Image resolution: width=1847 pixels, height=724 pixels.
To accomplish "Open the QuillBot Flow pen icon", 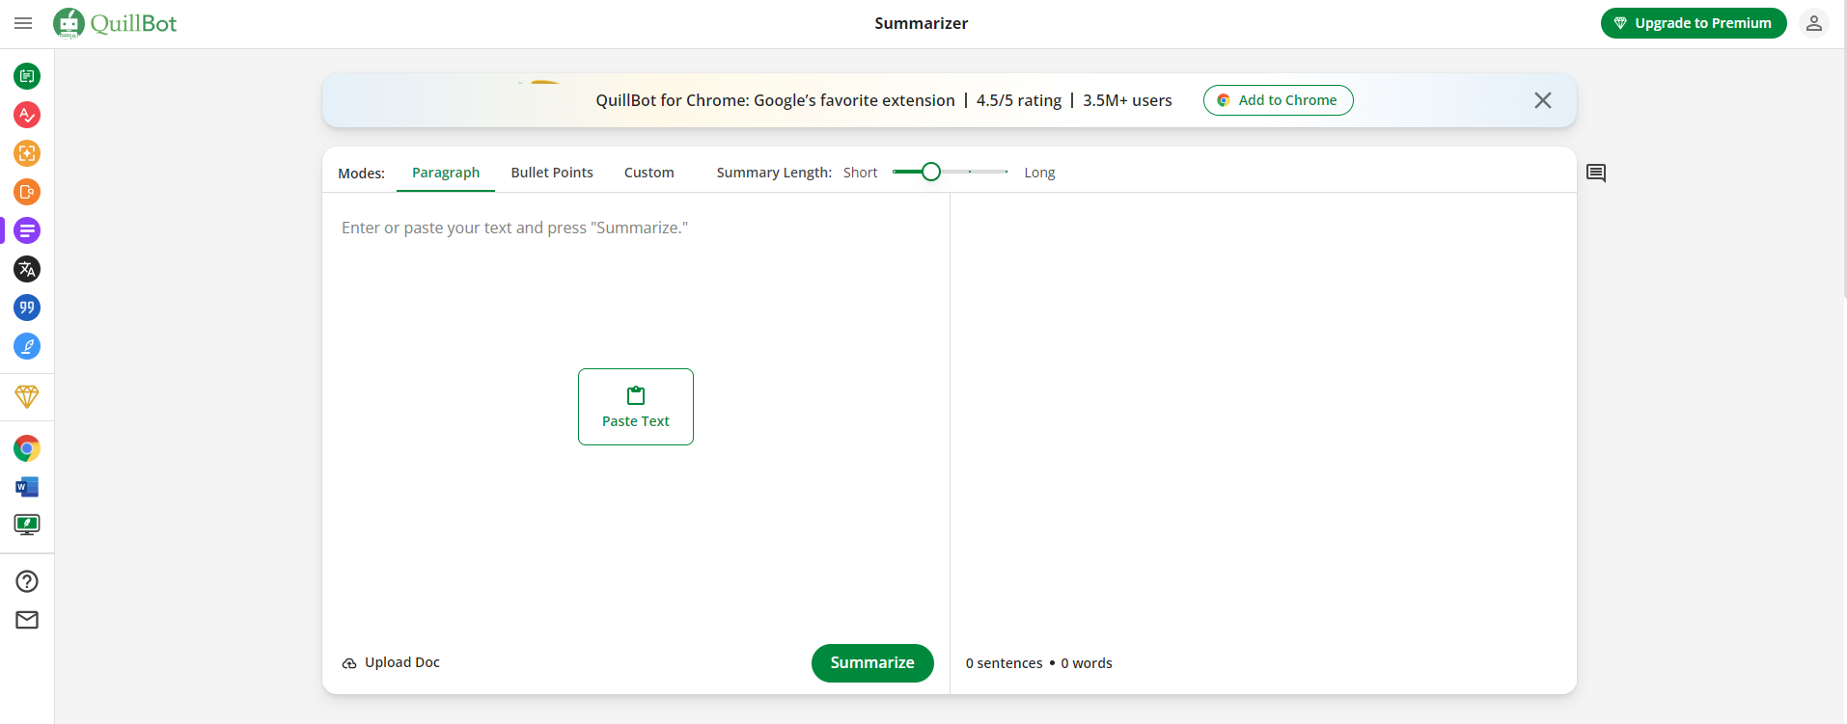I will pos(27,346).
